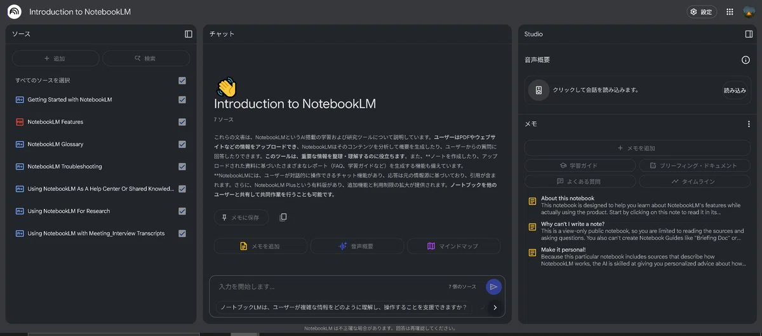Image resolution: width=762 pixels, height=336 pixels.
Task: Click the For Research source document icon
Action: pyautogui.click(x=19, y=211)
